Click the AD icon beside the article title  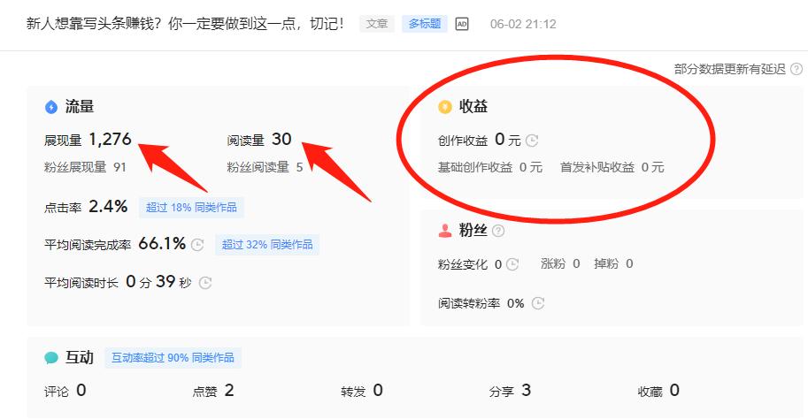point(462,24)
